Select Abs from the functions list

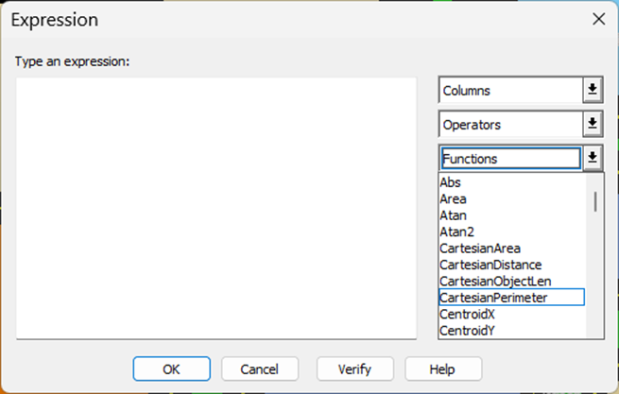coord(451,183)
